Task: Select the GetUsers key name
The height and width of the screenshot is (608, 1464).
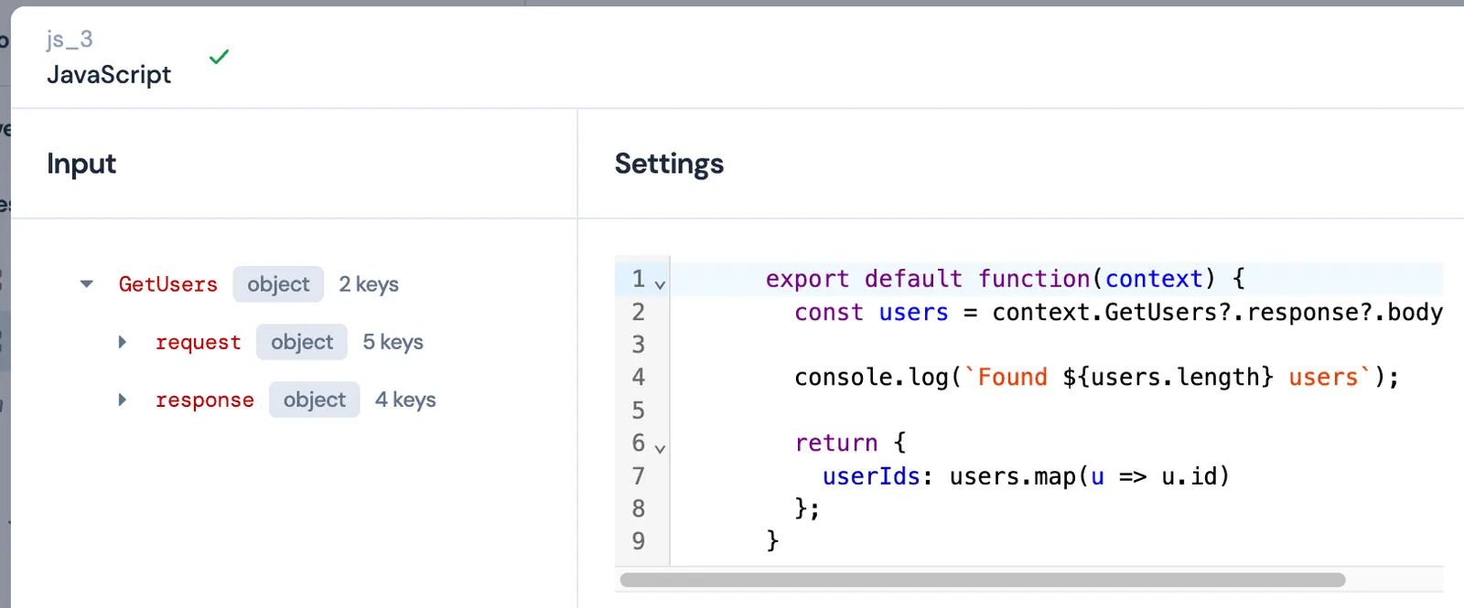Action: tap(168, 284)
